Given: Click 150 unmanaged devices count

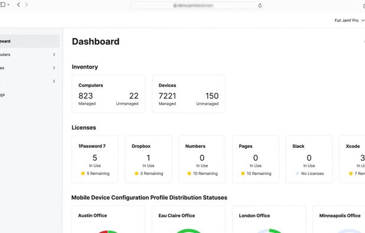Looking at the screenshot, I should (x=212, y=96).
